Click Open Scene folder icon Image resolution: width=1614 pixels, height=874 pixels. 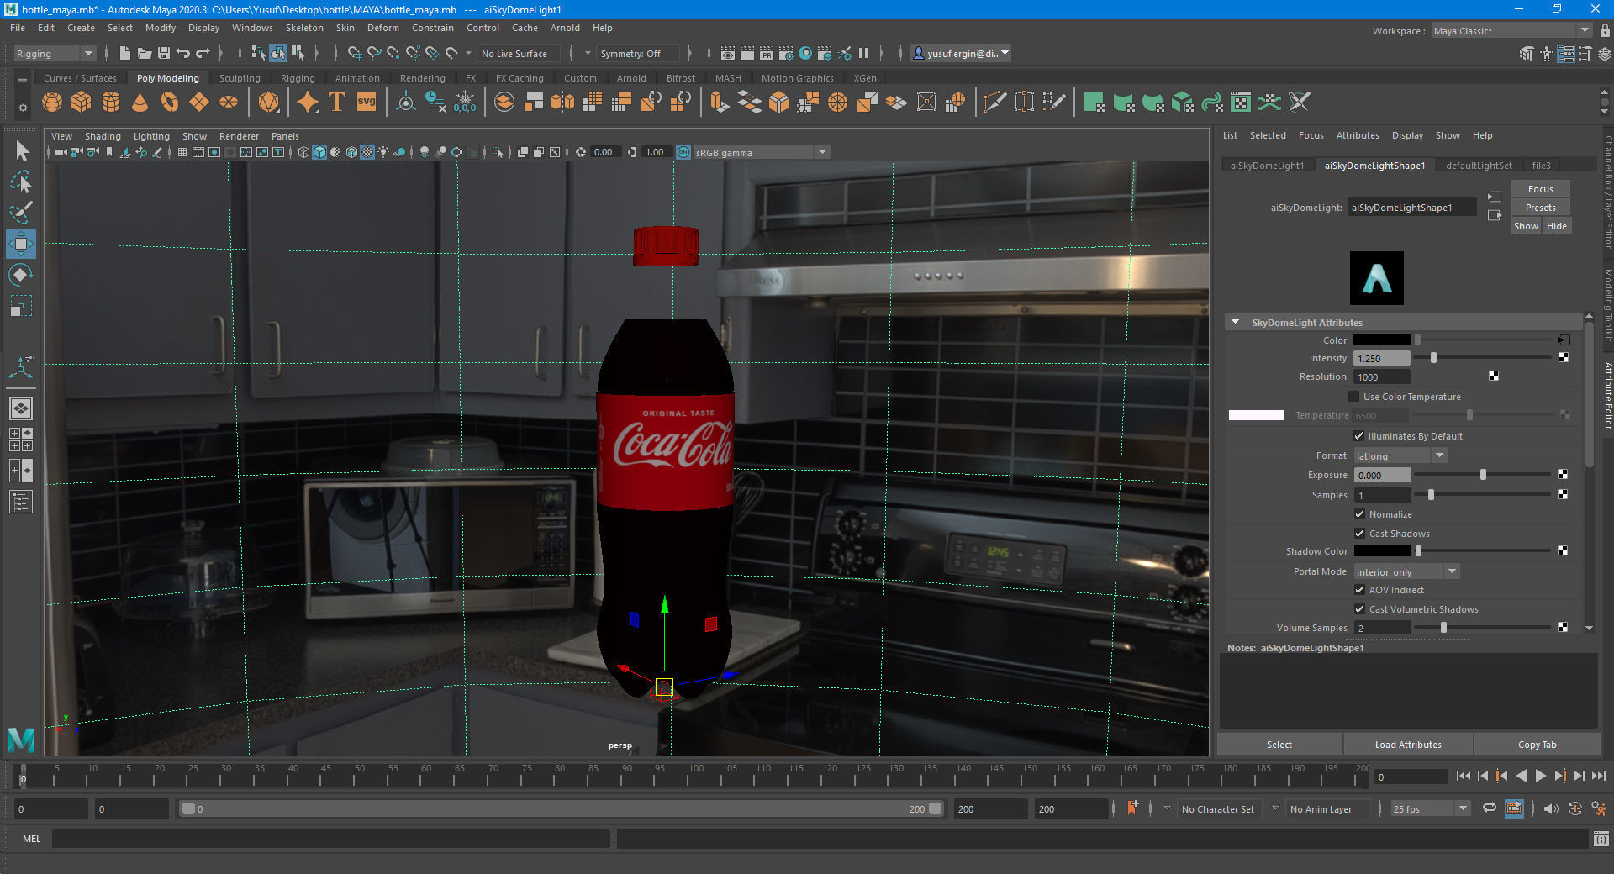click(145, 53)
